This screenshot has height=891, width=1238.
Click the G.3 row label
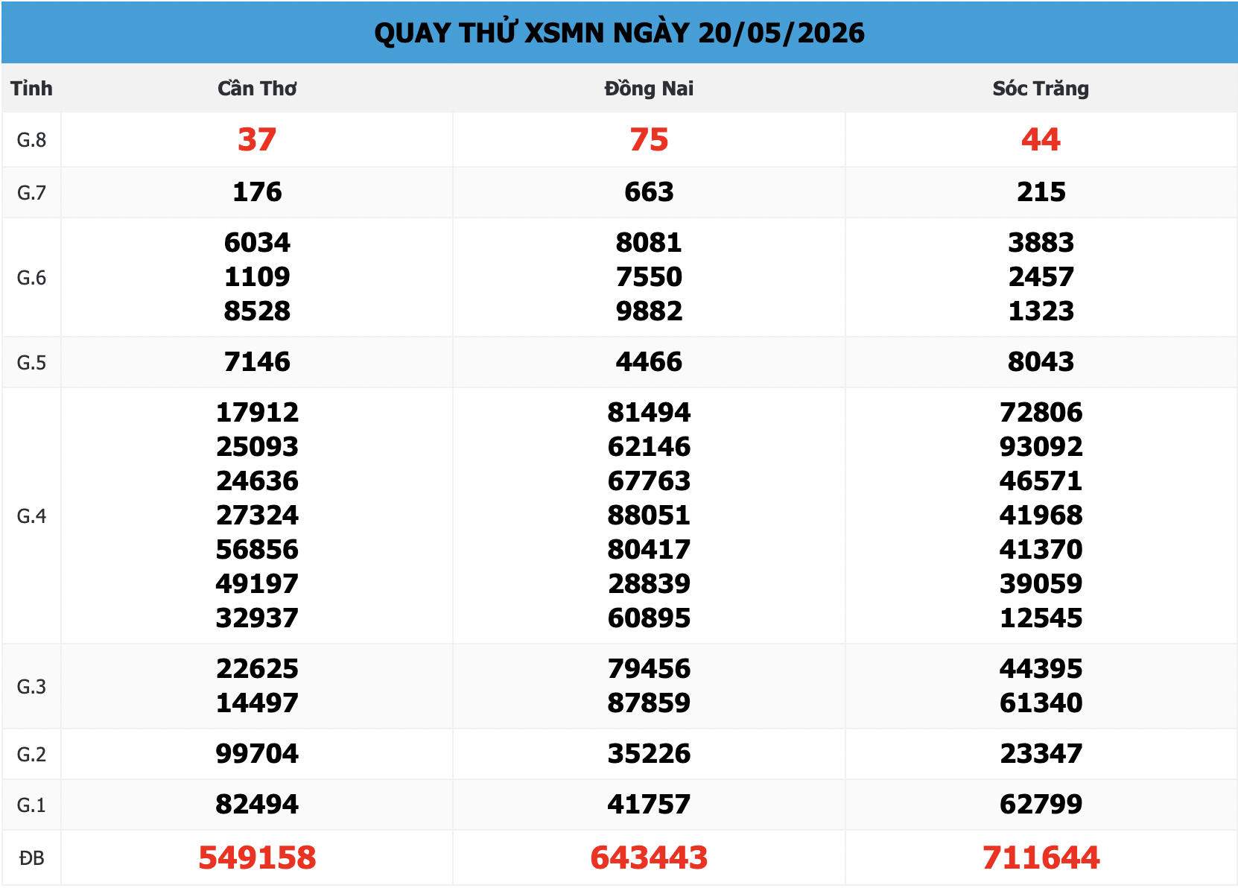(31, 687)
